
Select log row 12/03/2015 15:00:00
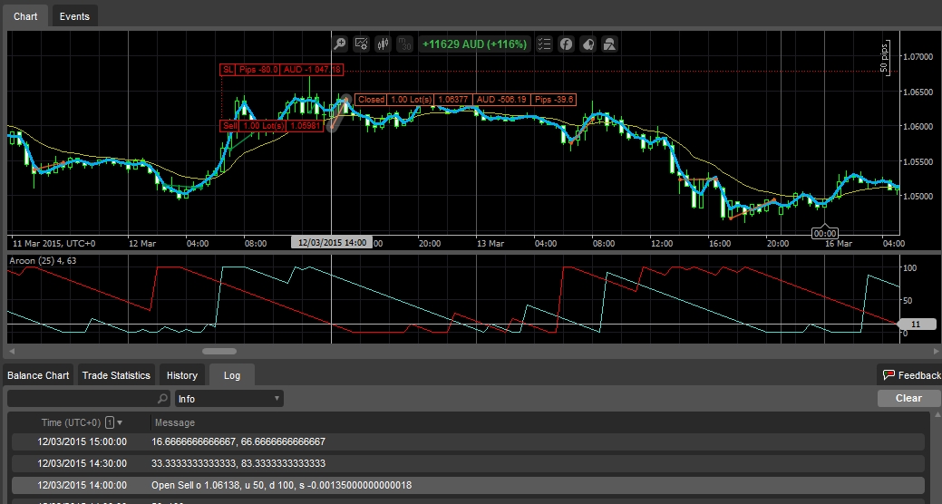(468, 441)
